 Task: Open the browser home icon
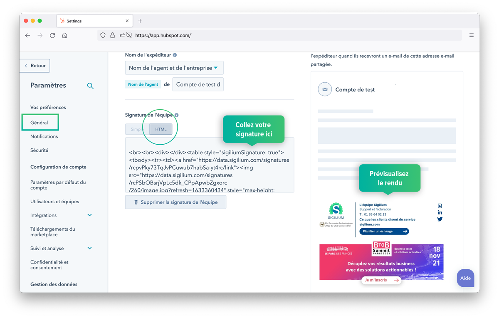(64, 35)
